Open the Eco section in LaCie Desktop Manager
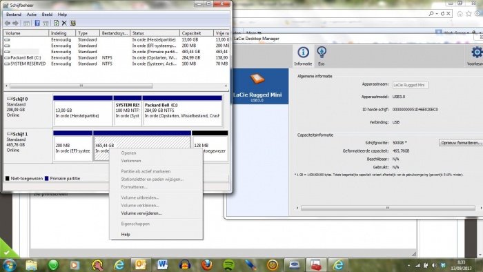Image resolution: width=483 pixels, height=272 pixels. tap(322, 56)
